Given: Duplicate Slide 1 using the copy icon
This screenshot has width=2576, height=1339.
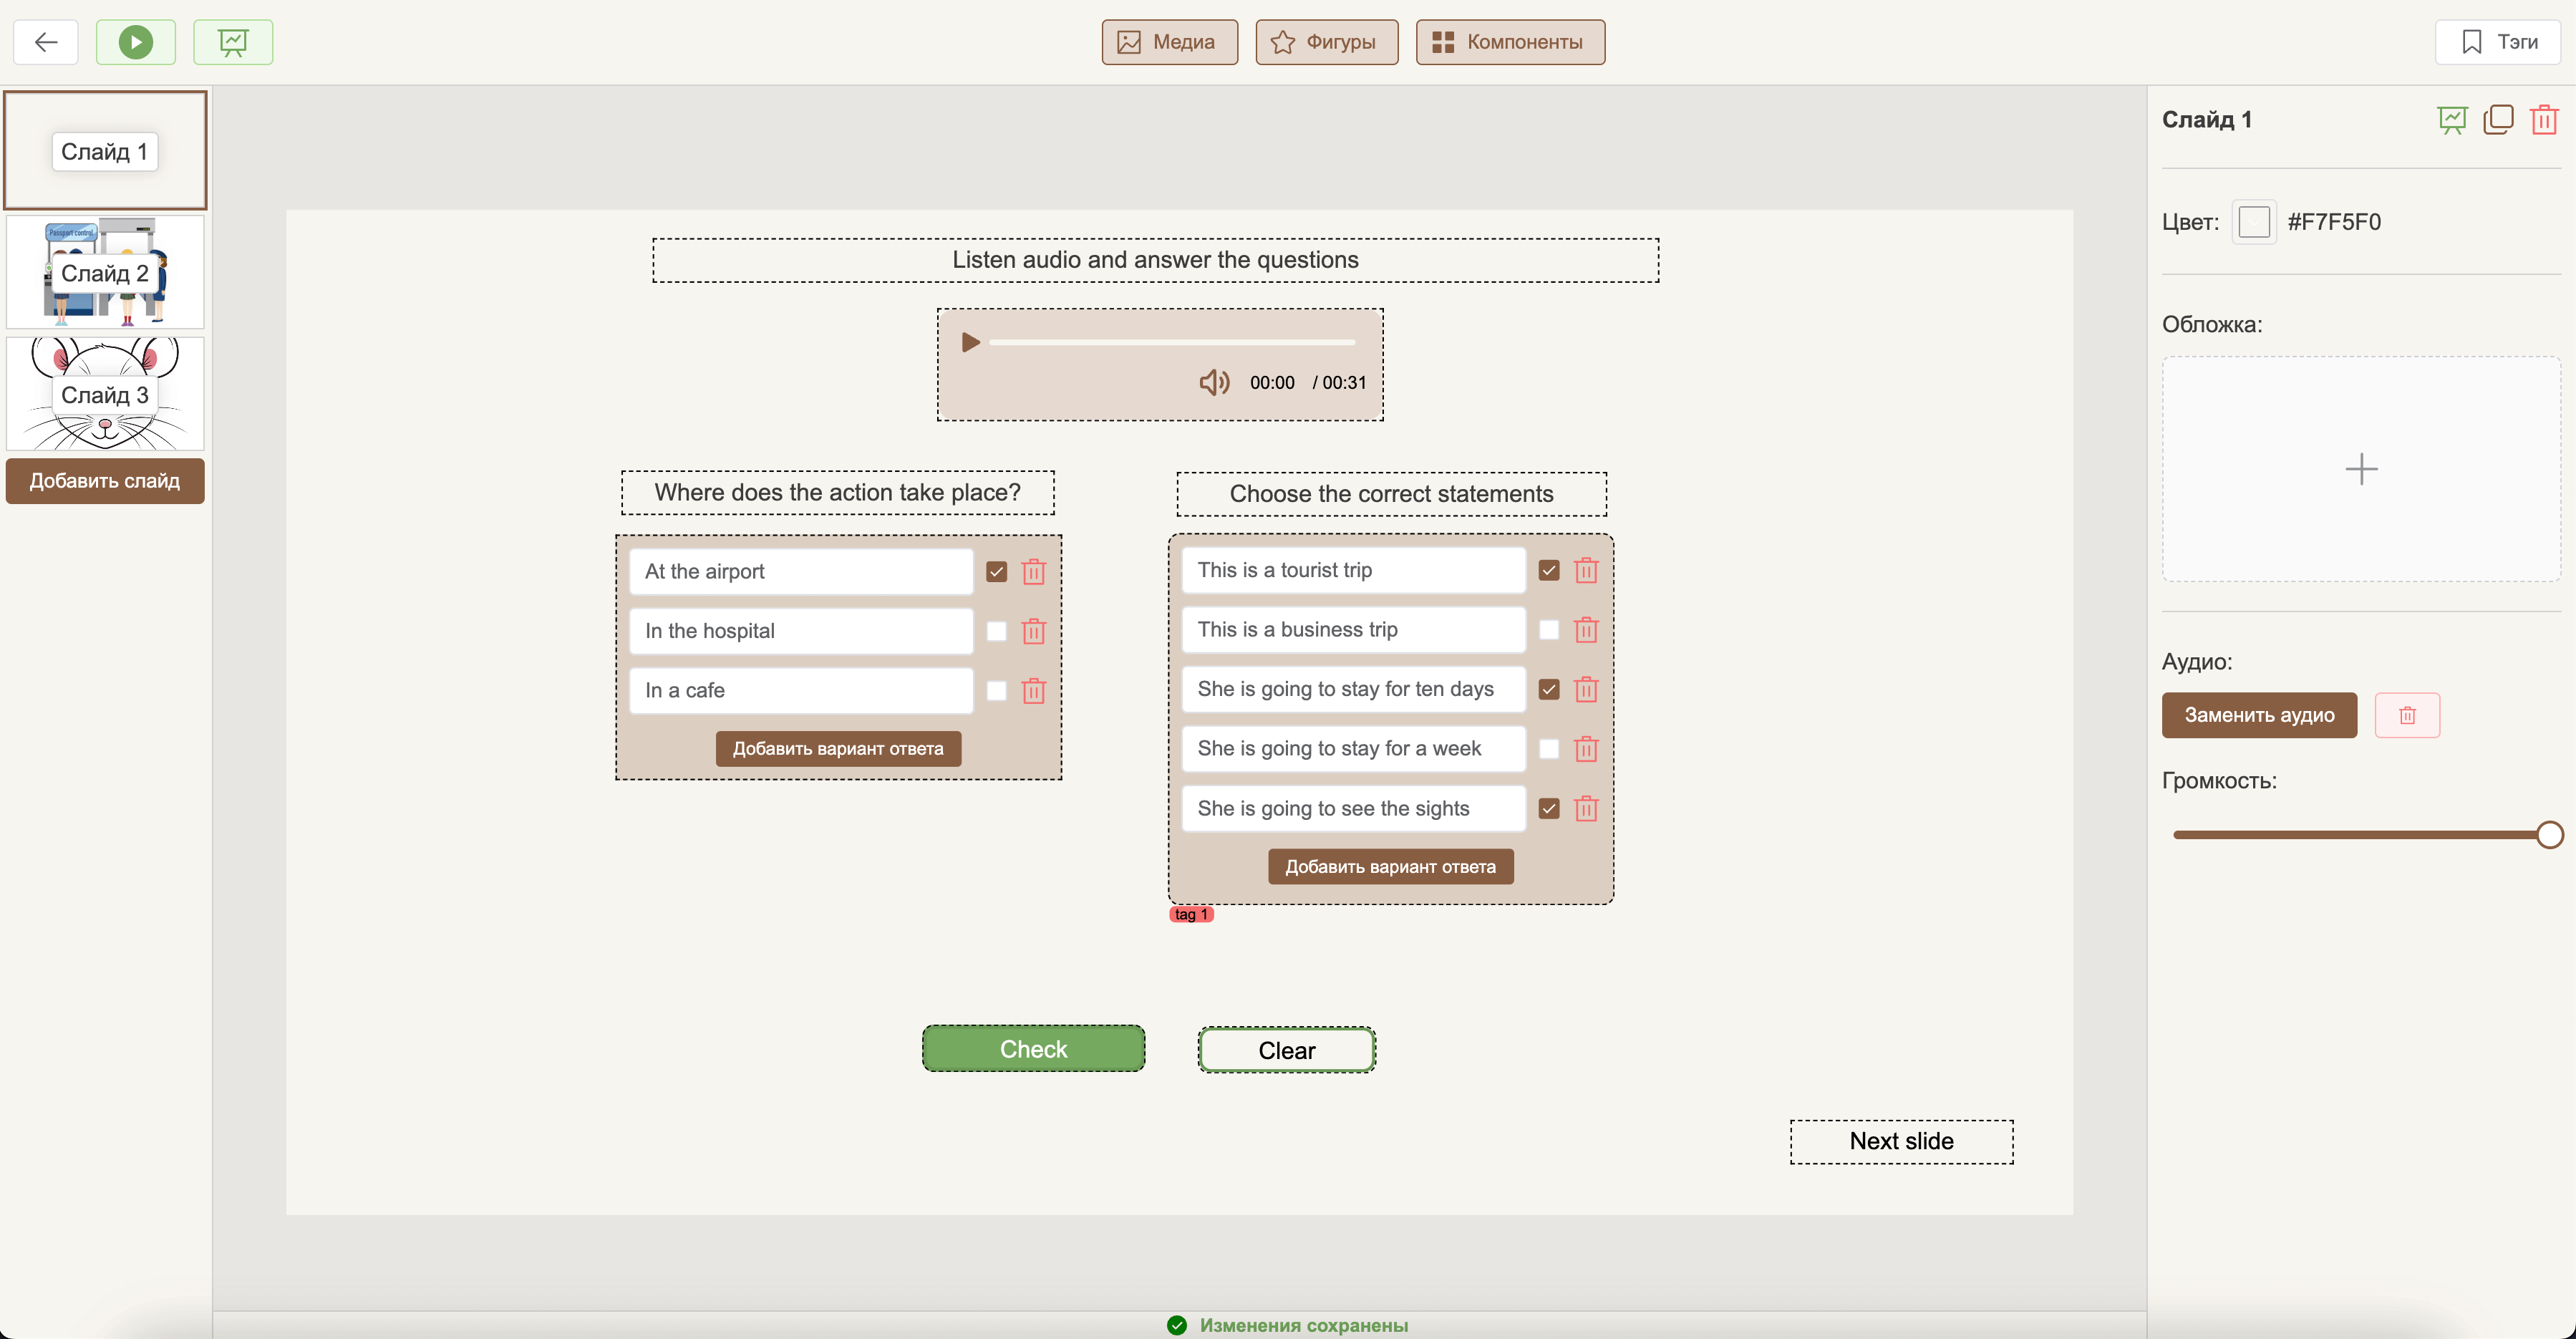Looking at the screenshot, I should (x=2498, y=120).
